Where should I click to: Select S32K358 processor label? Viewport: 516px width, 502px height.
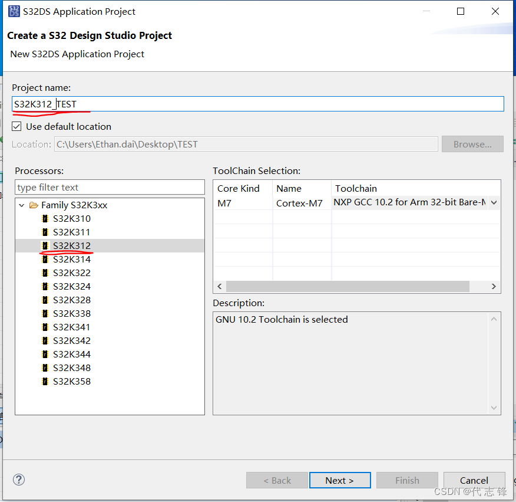[72, 381]
